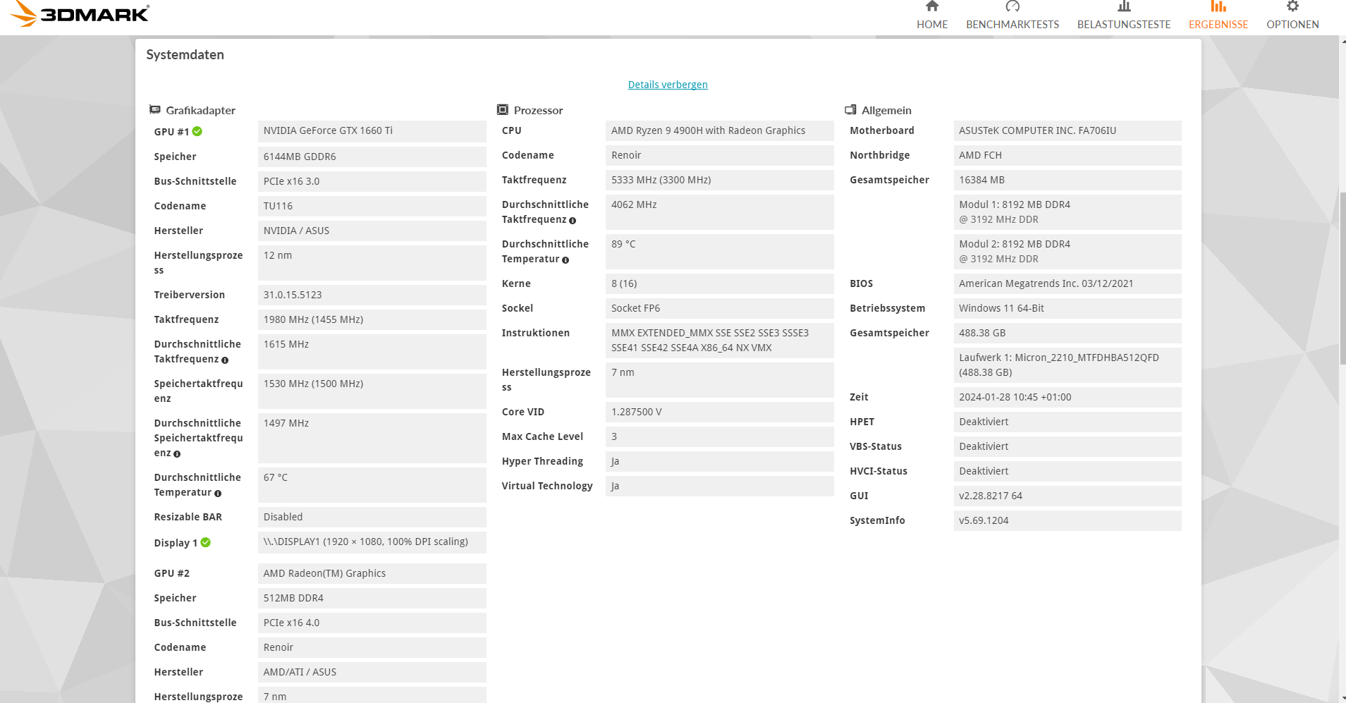This screenshot has height=703, width=1346.
Task: Click the 512MB DDR4 value
Action: point(372,598)
